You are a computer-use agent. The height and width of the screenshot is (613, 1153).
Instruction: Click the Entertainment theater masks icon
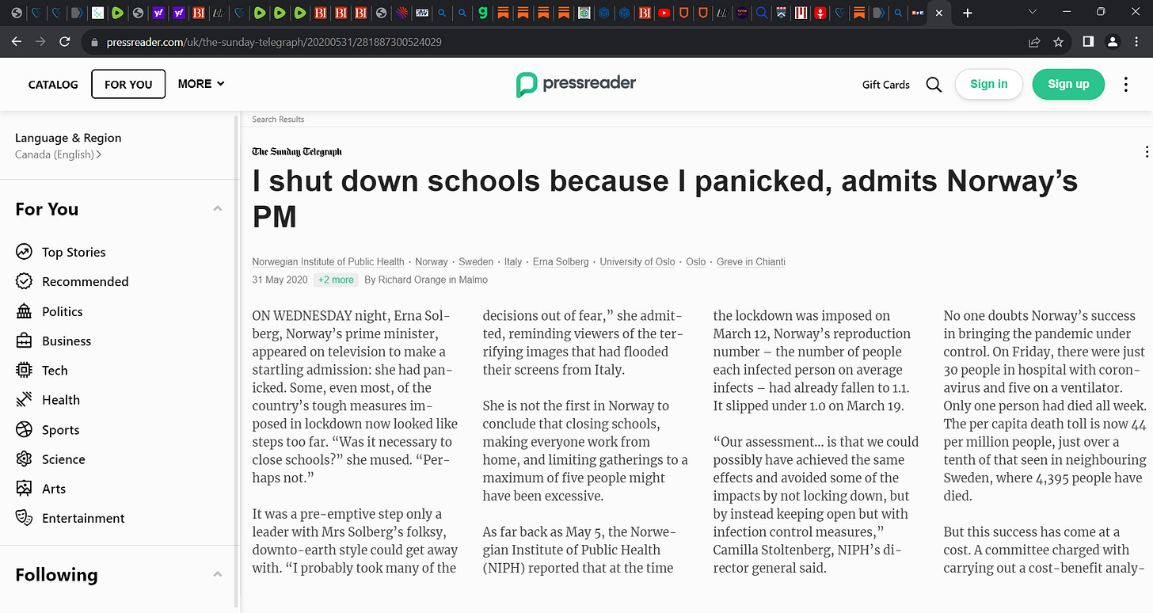point(24,518)
